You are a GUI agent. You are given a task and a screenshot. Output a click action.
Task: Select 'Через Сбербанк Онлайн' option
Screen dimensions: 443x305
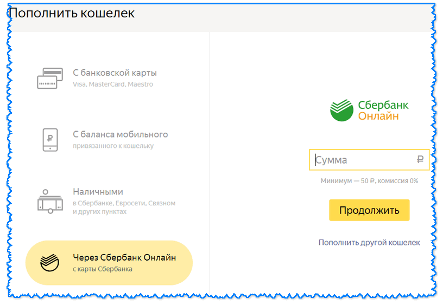[124, 258]
